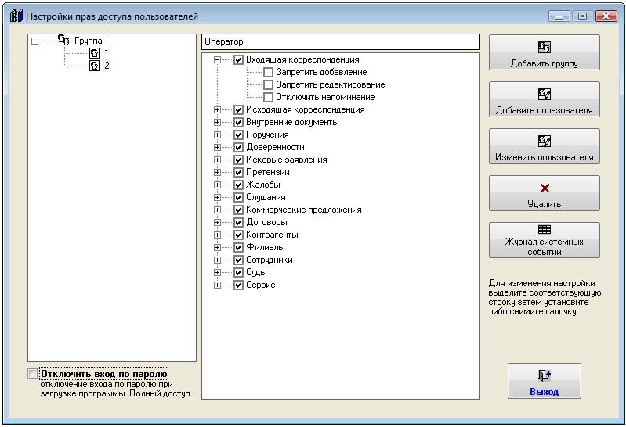The width and height of the screenshot is (626, 427).
Task: Expand the Внутренние документы node
Action: [217, 123]
